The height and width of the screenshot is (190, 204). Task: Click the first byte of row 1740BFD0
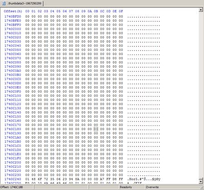tap(27, 16)
